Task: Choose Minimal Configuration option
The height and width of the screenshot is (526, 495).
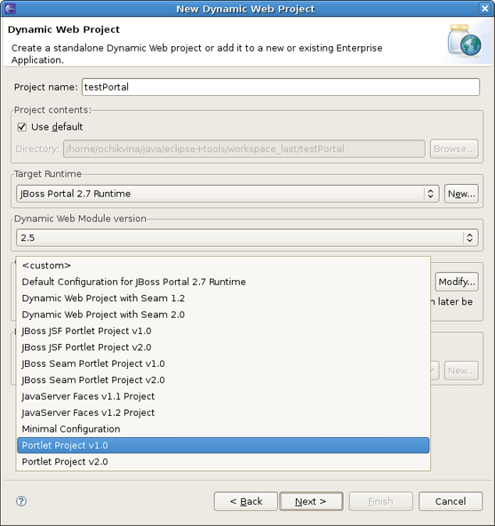Action: (223, 429)
